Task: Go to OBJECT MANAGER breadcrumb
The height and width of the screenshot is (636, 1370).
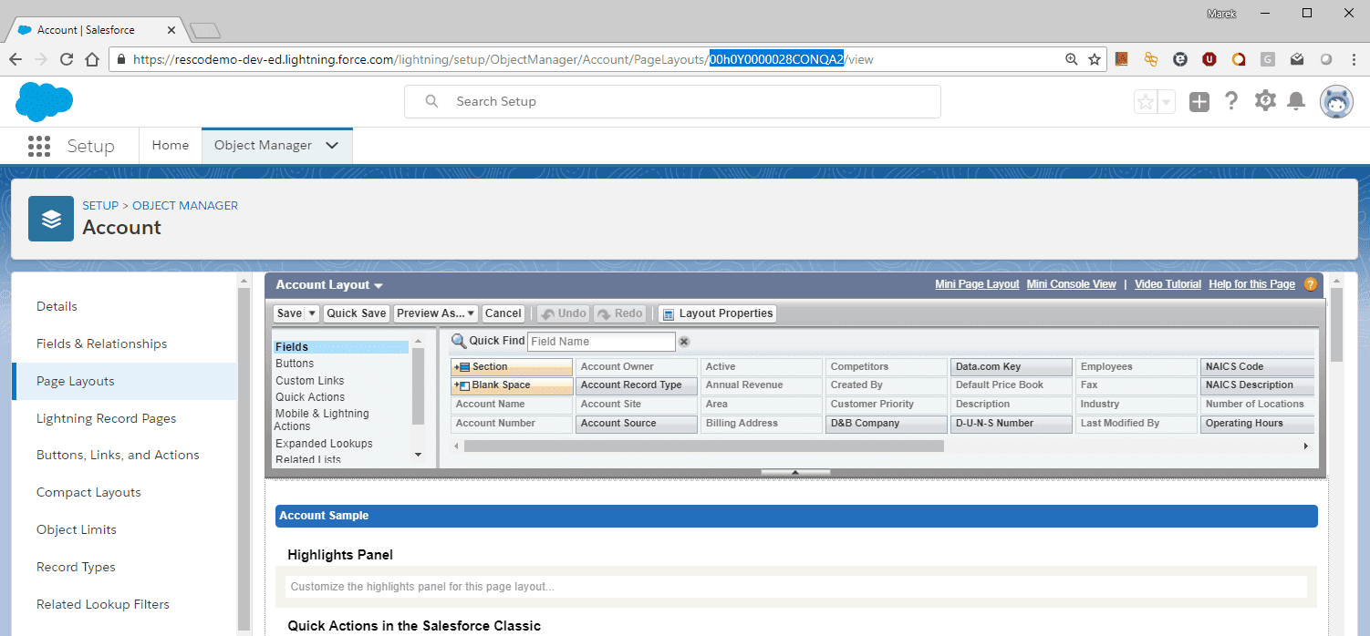Action: (x=185, y=206)
